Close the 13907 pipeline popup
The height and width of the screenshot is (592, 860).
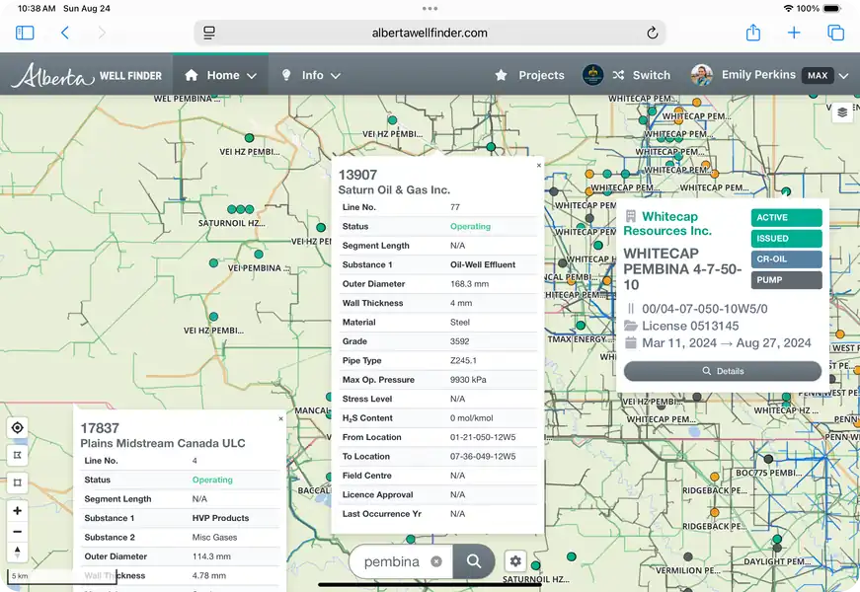538,165
